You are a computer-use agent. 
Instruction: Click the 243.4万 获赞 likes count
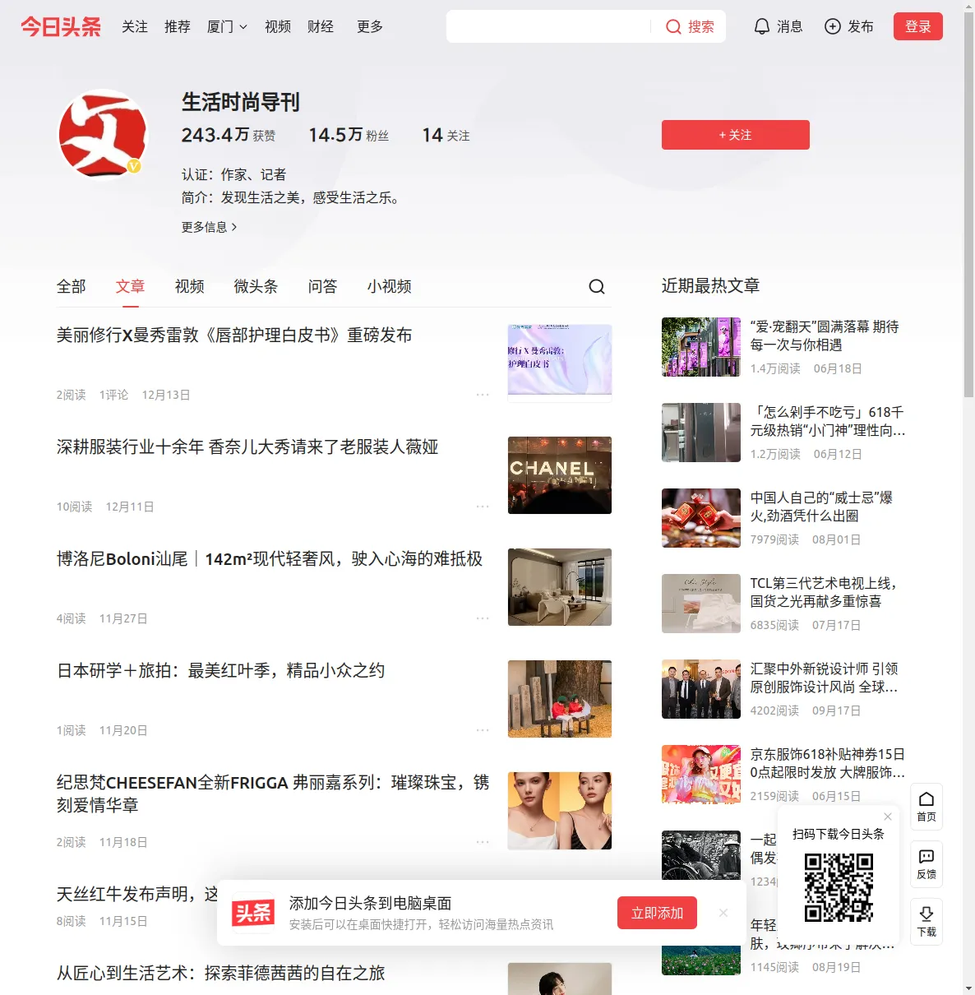[x=229, y=135]
